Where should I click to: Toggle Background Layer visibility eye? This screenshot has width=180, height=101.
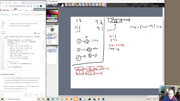coord(48,51)
